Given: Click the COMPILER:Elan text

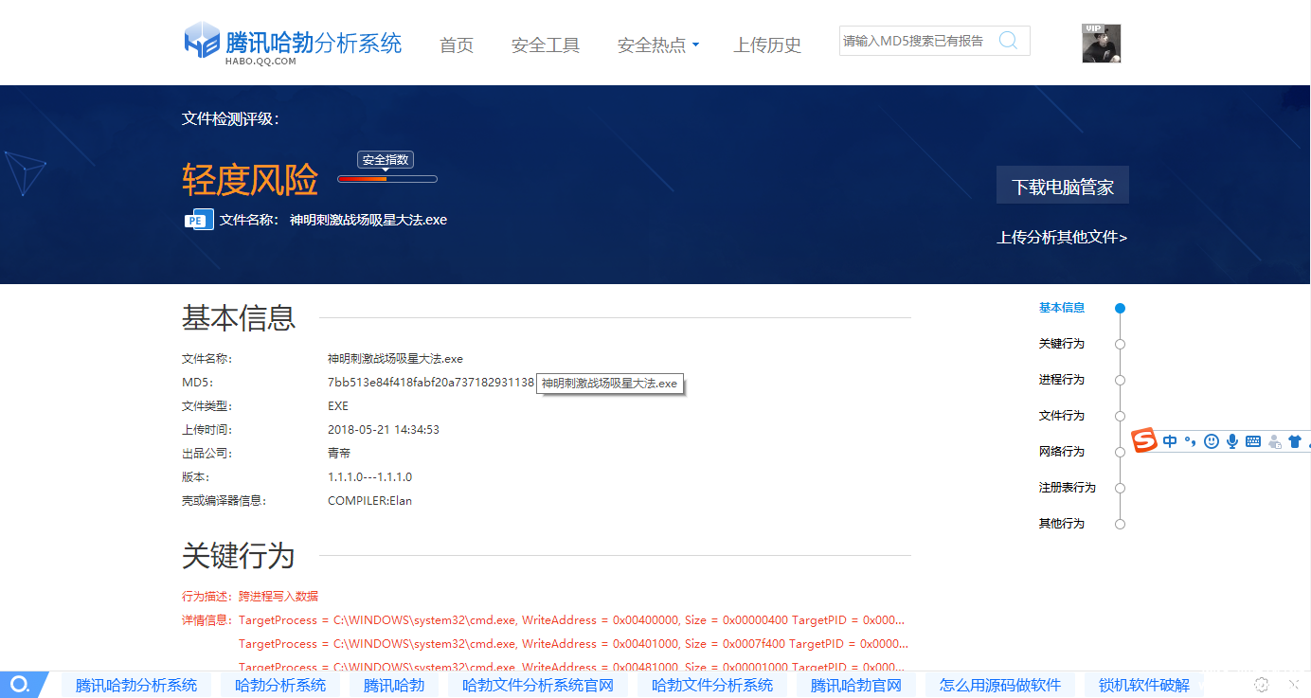Looking at the screenshot, I should [369, 501].
